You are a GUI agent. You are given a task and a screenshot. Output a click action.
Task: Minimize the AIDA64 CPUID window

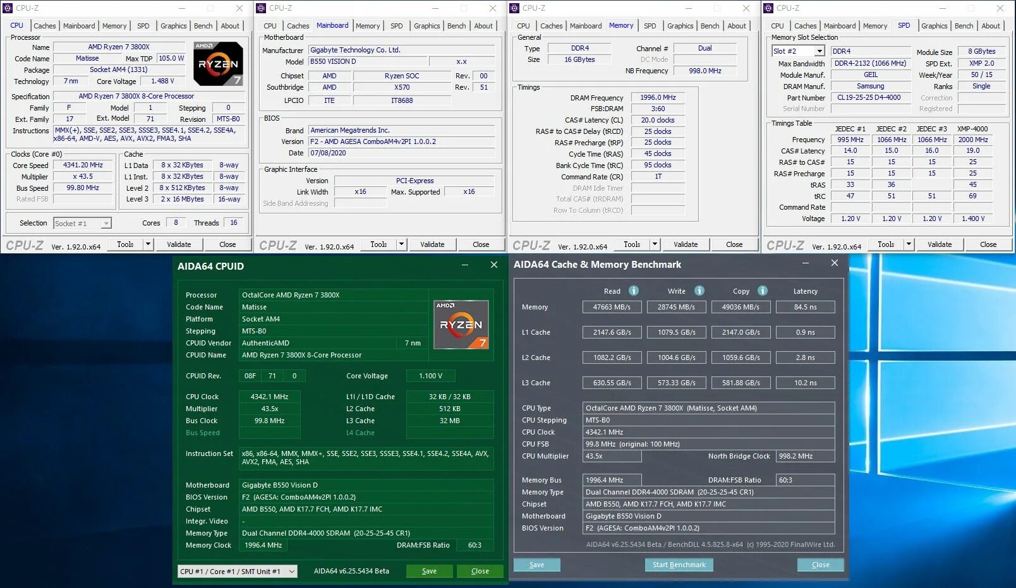click(x=465, y=265)
